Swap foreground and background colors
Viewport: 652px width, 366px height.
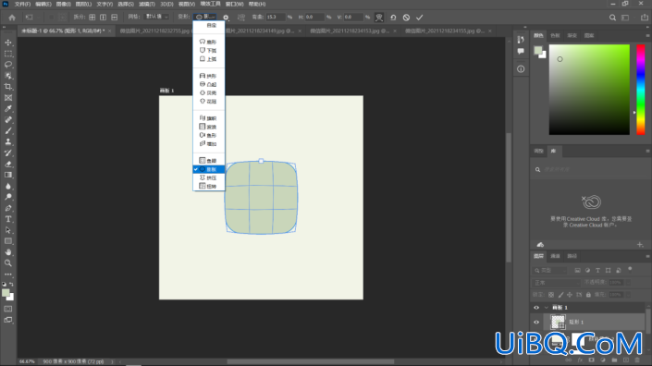(12, 285)
